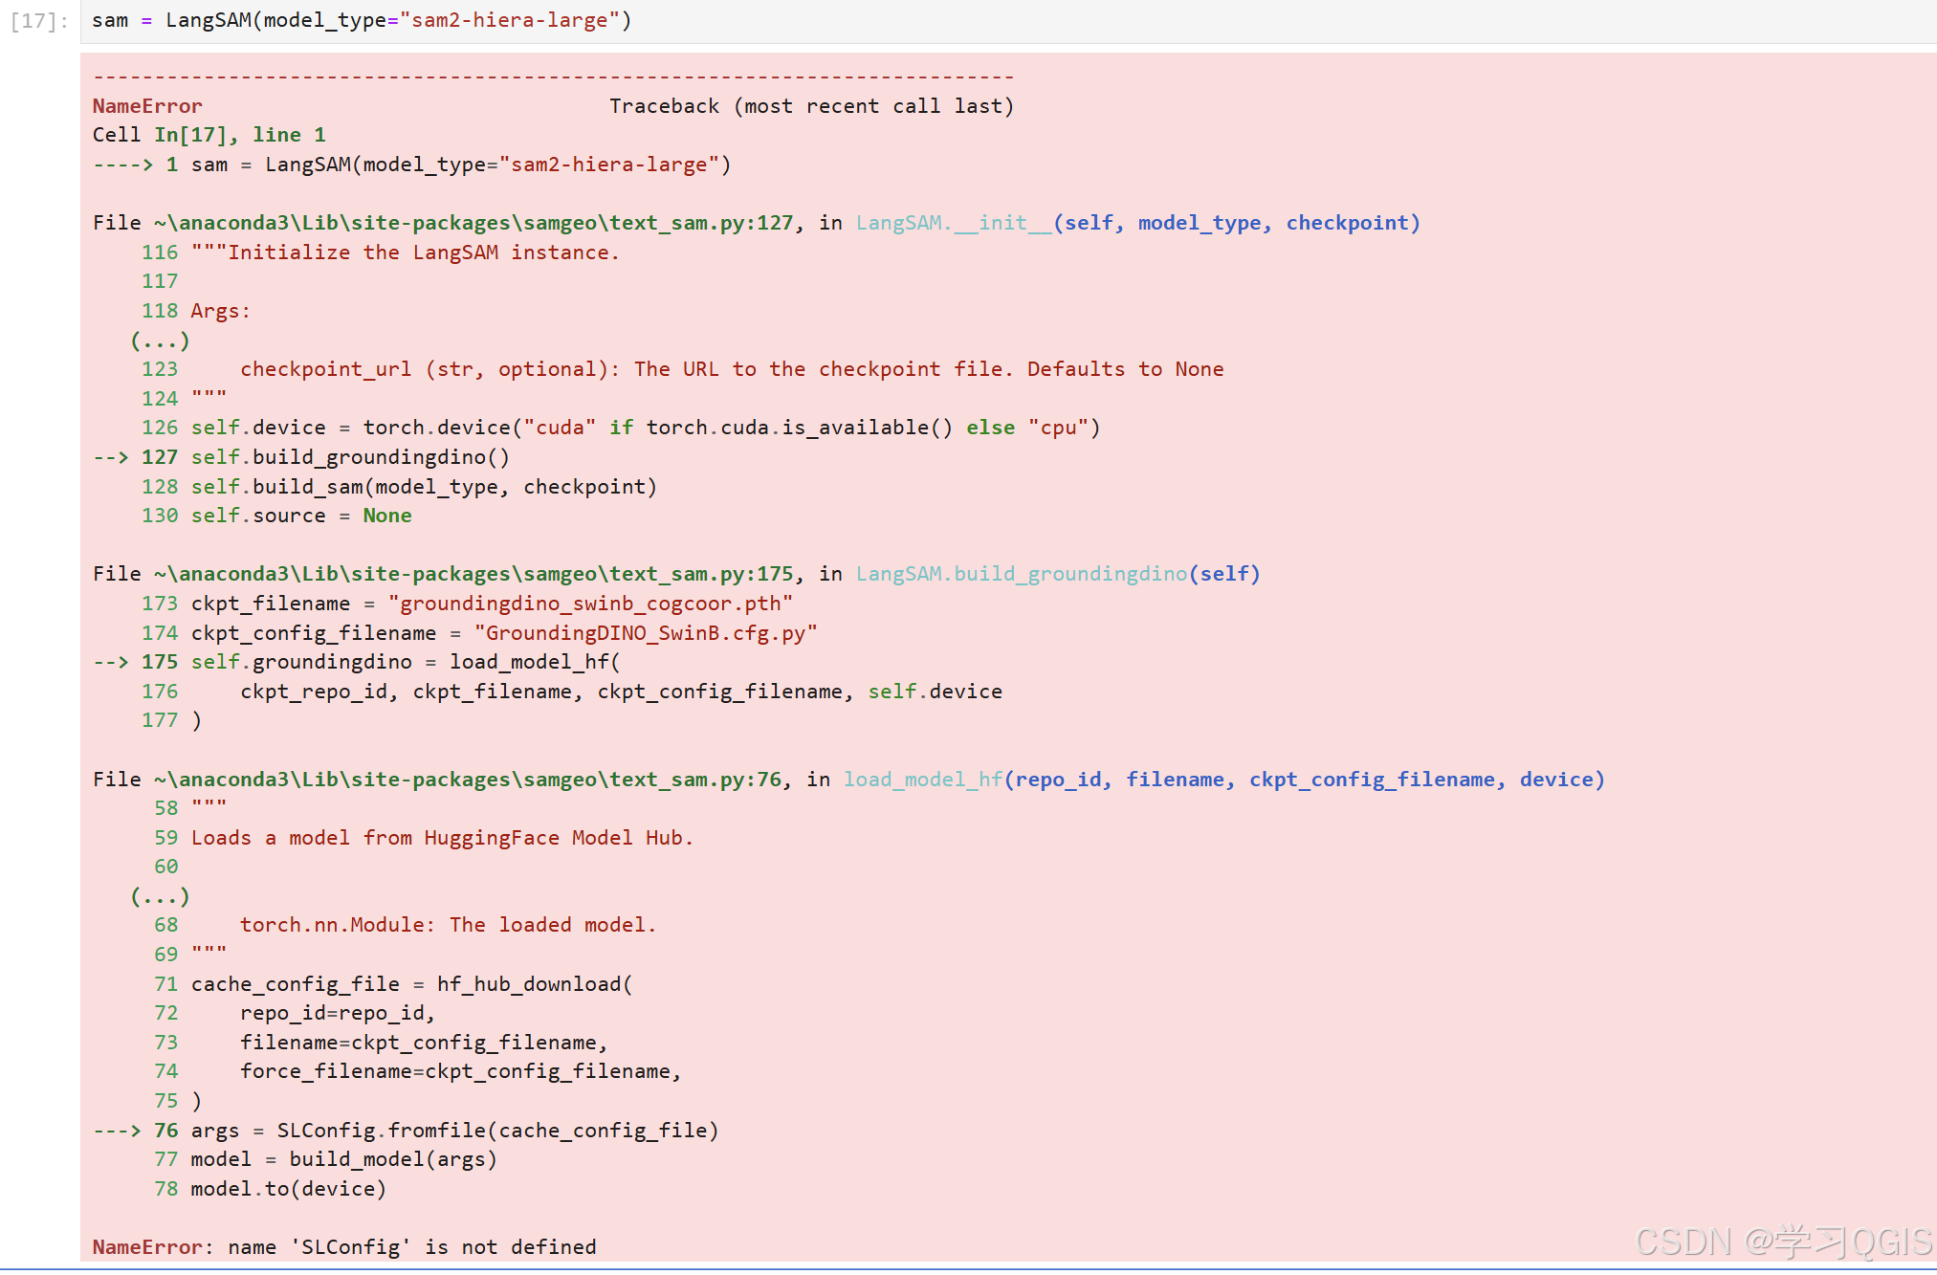The height and width of the screenshot is (1275, 1937).
Task: Click the LangSAM.build_groundingdino function name
Action: tap(1021, 574)
